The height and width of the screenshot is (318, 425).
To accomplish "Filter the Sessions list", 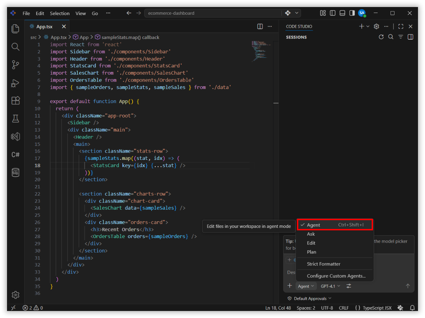I will point(400,37).
